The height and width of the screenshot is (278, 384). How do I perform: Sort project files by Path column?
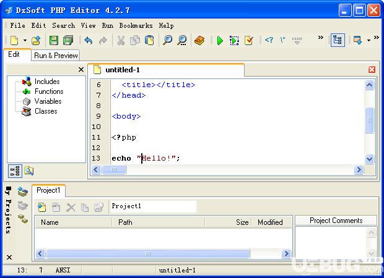tap(158, 222)
